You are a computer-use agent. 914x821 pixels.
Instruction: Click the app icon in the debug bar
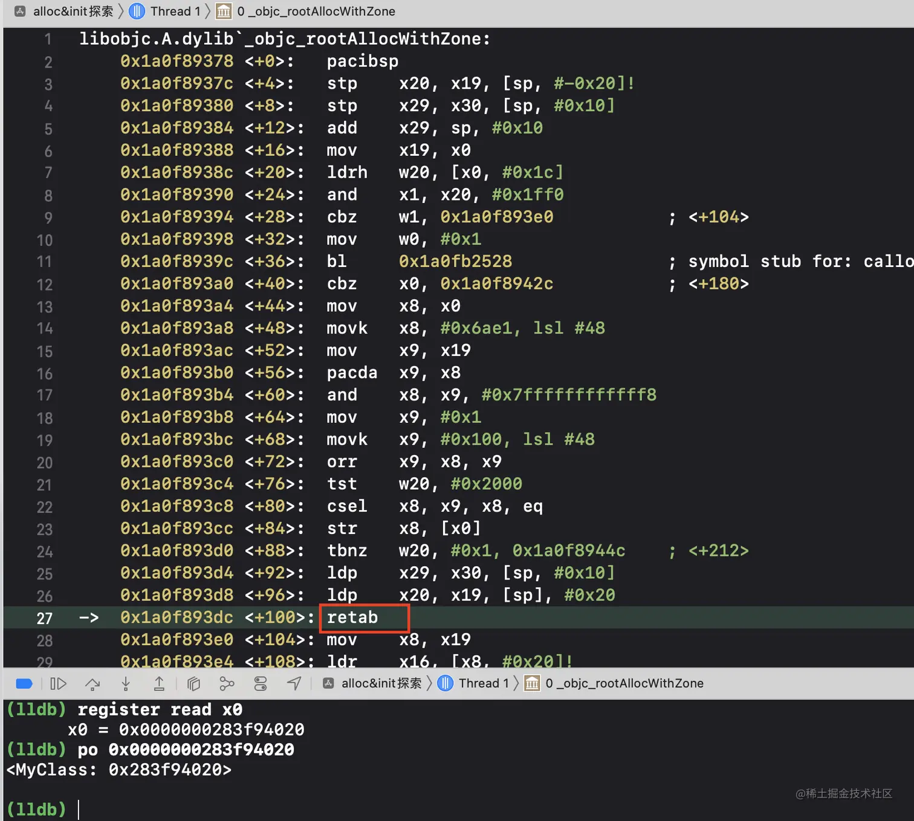(329, 683)
